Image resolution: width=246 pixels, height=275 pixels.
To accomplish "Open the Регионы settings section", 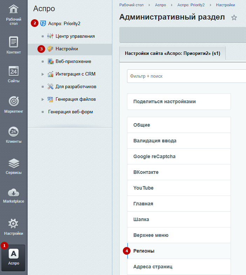I will point(179,251).
